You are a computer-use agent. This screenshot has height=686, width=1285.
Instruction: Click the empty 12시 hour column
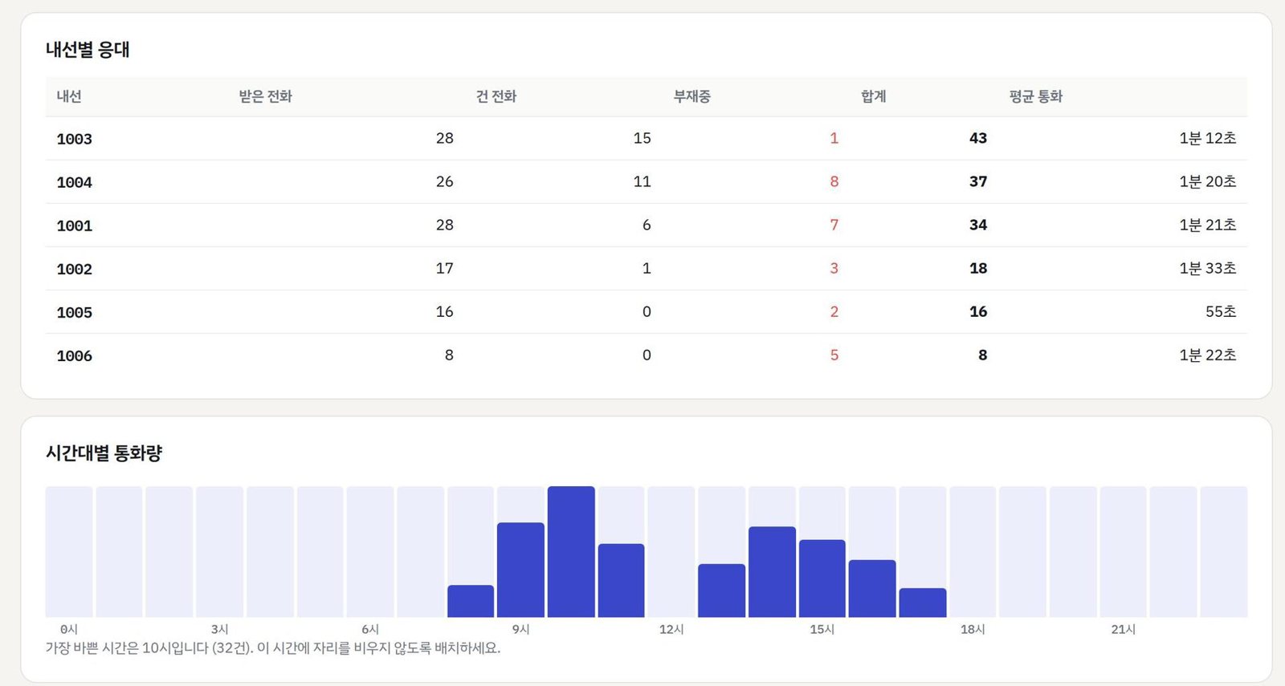[x=671, y=551]
